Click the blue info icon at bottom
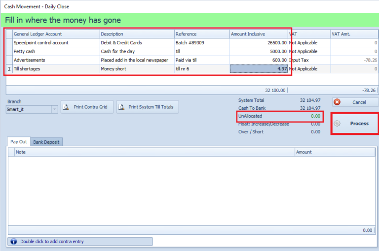 pos(14,241)
